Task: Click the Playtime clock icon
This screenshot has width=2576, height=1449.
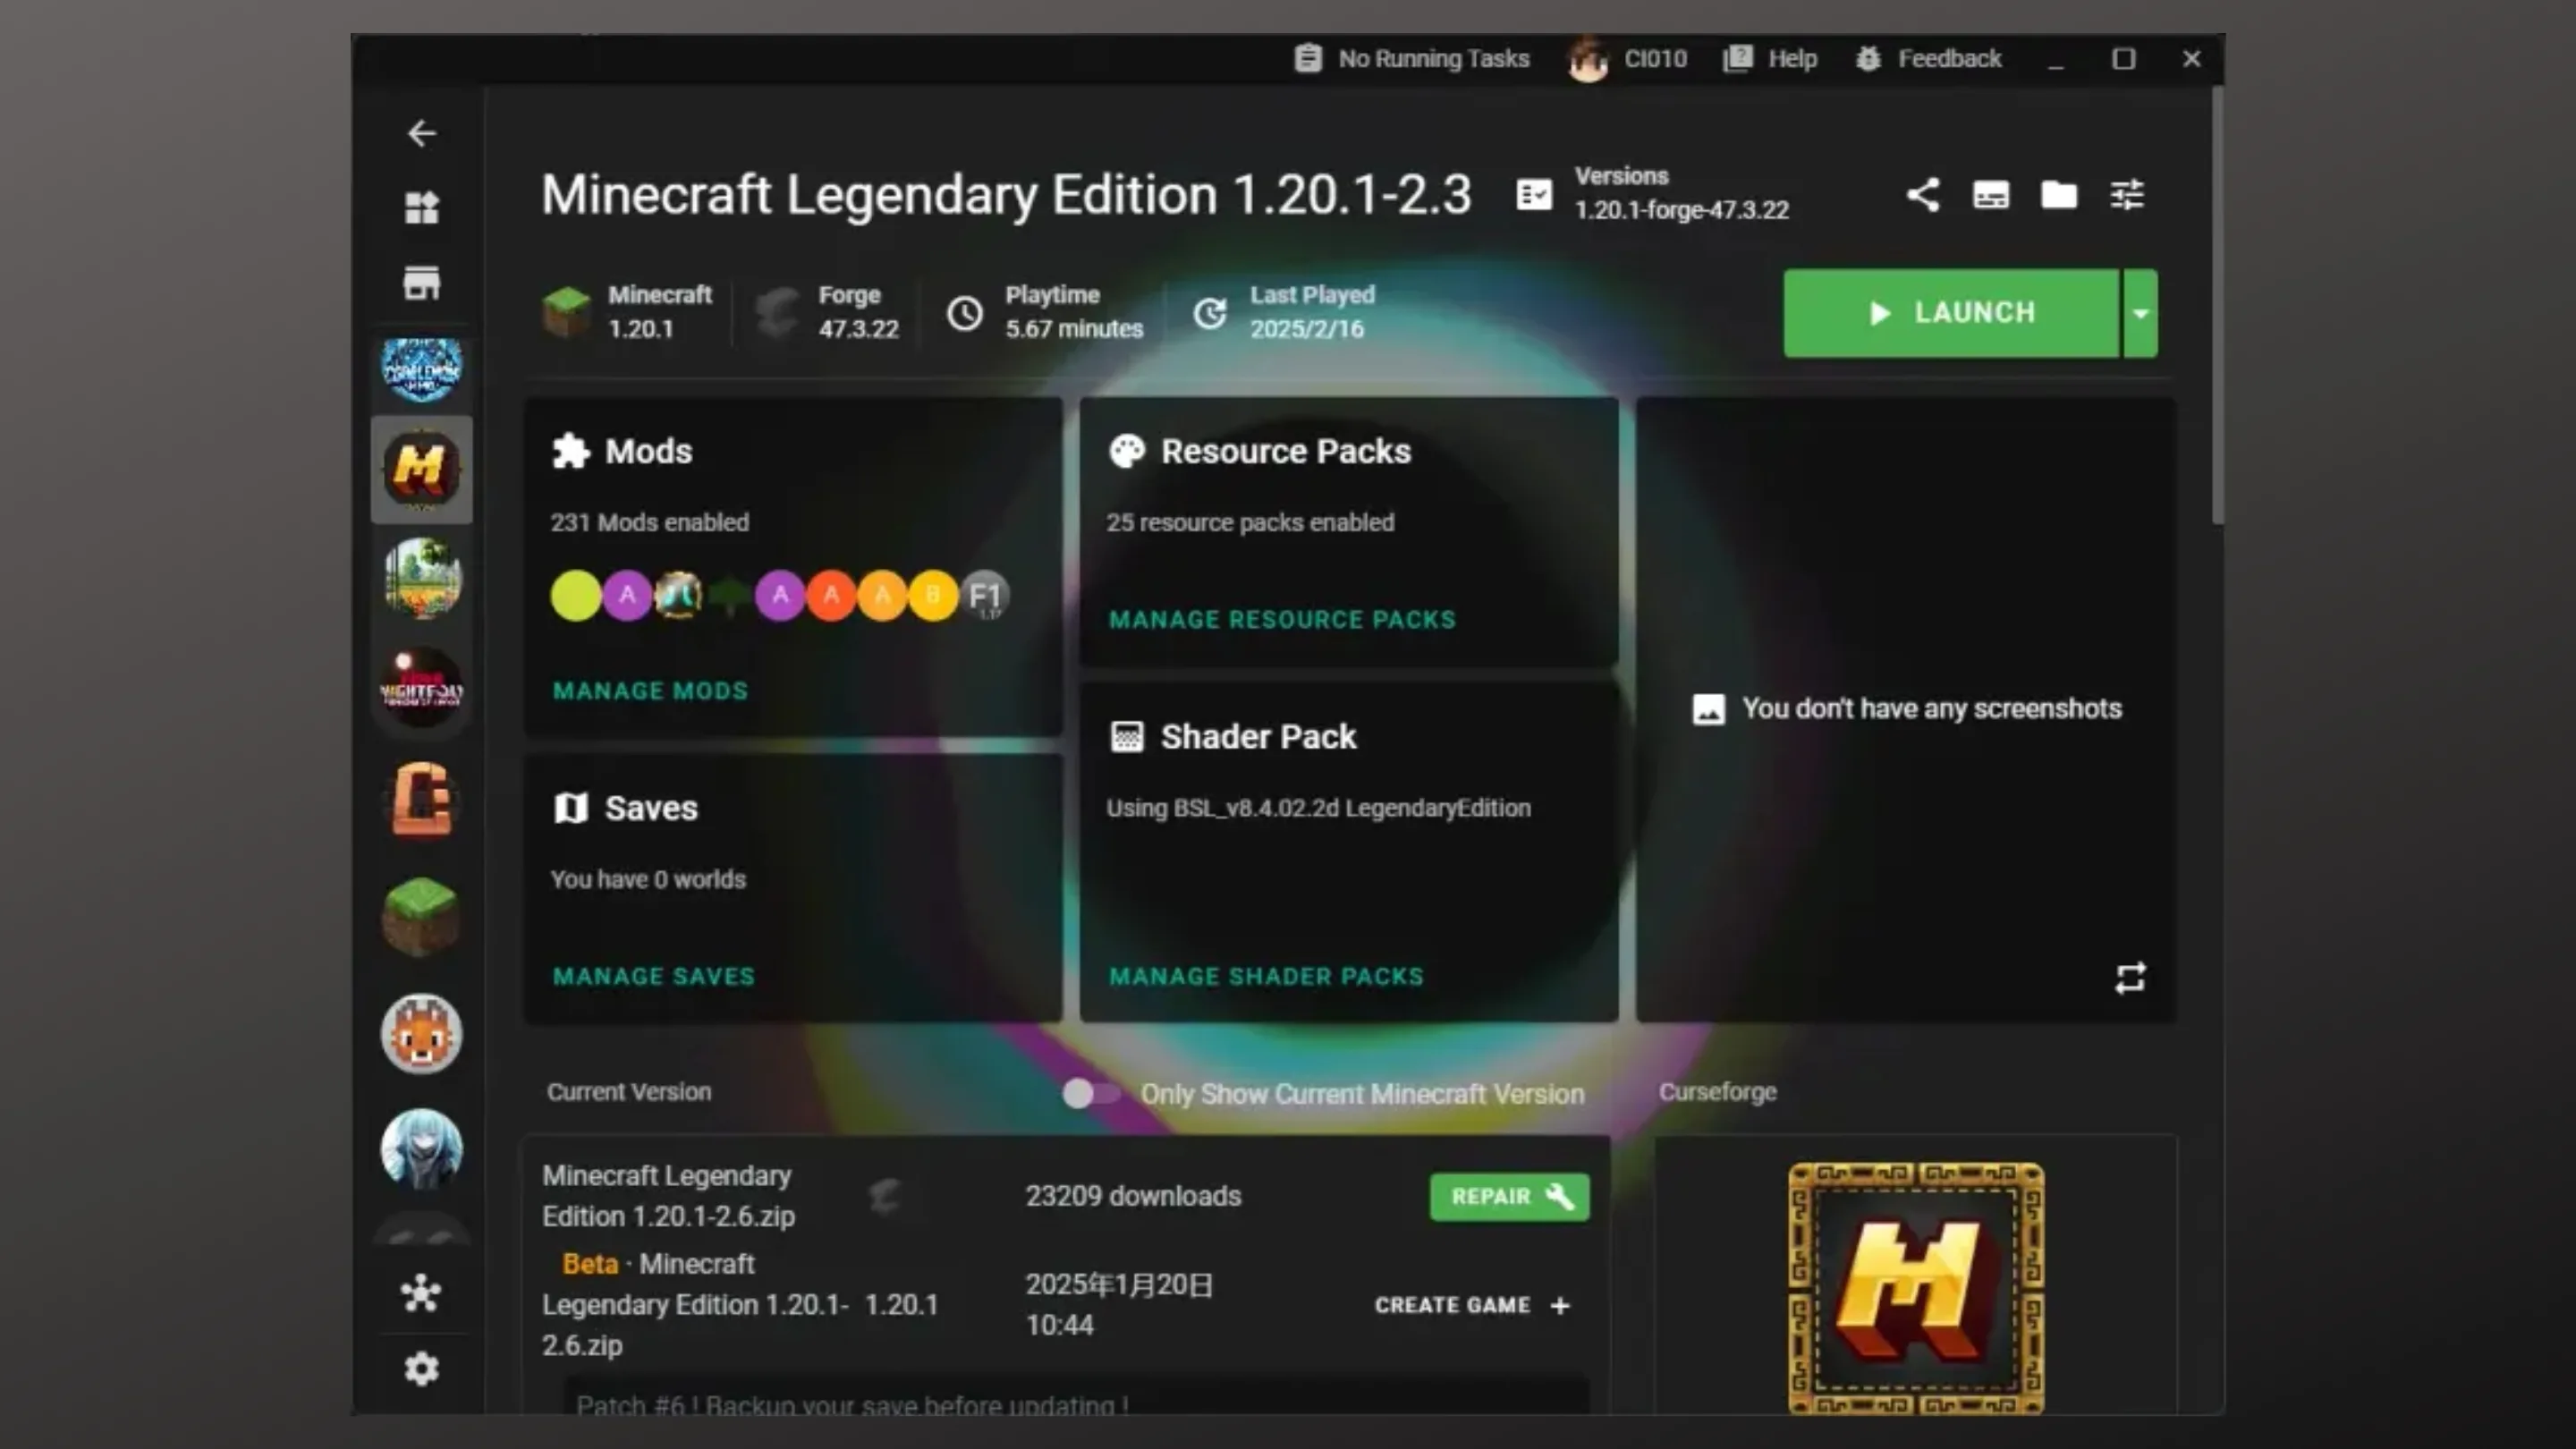Action: [965, 313]
